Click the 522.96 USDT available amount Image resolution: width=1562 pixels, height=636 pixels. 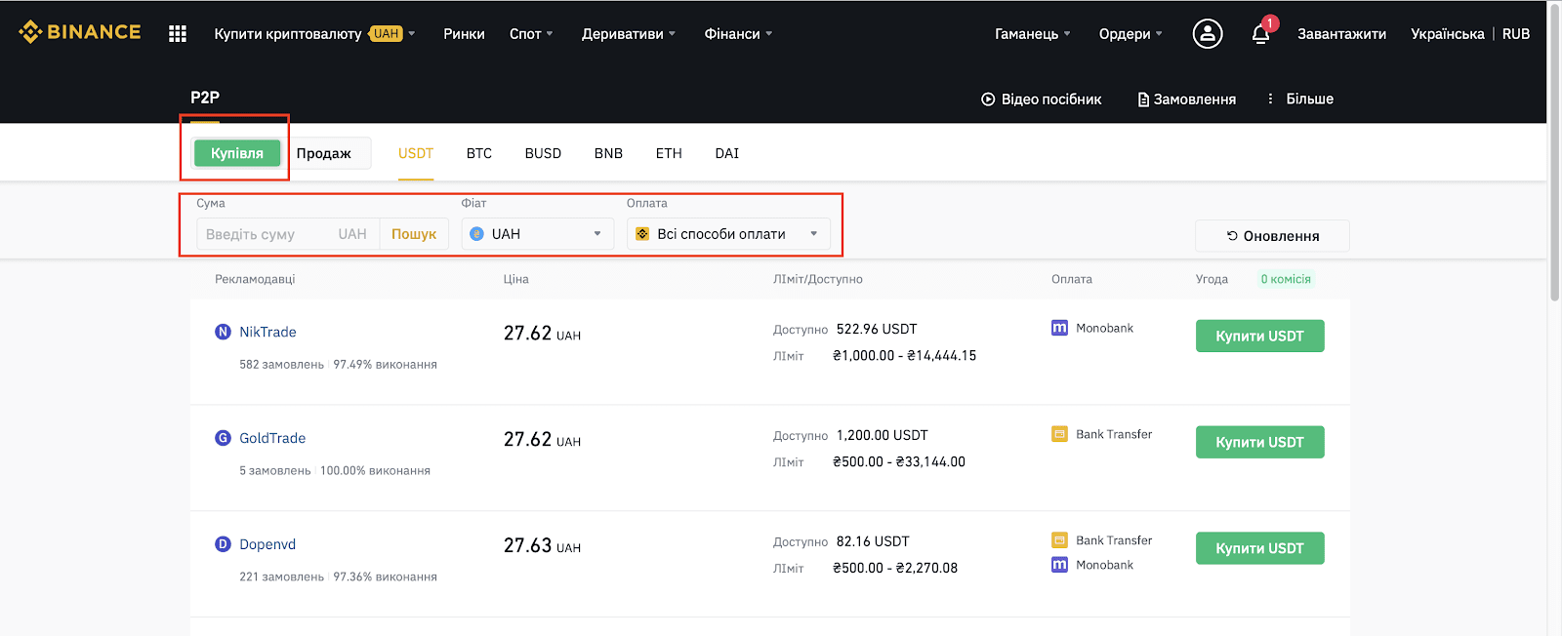877,329
